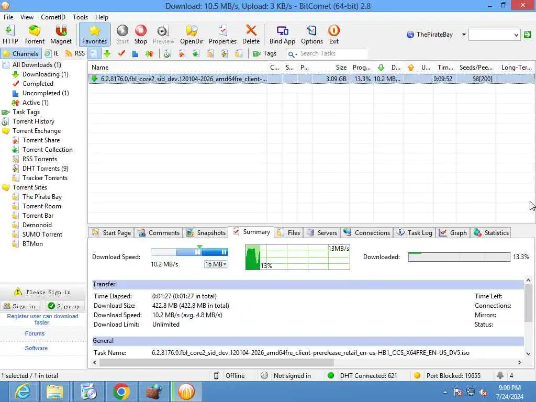Viewport: 536px width, 402px height.
Task: Switch to the Task Log tab
Action: 415,233
